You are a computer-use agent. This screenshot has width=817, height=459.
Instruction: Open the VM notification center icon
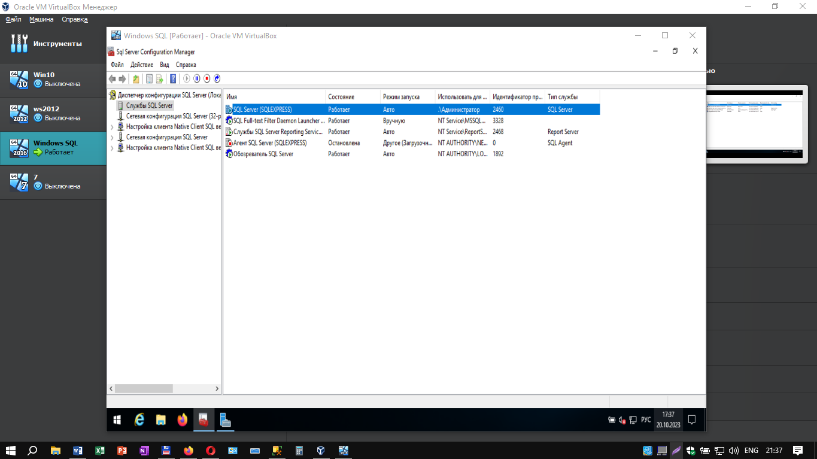(692, 420)
